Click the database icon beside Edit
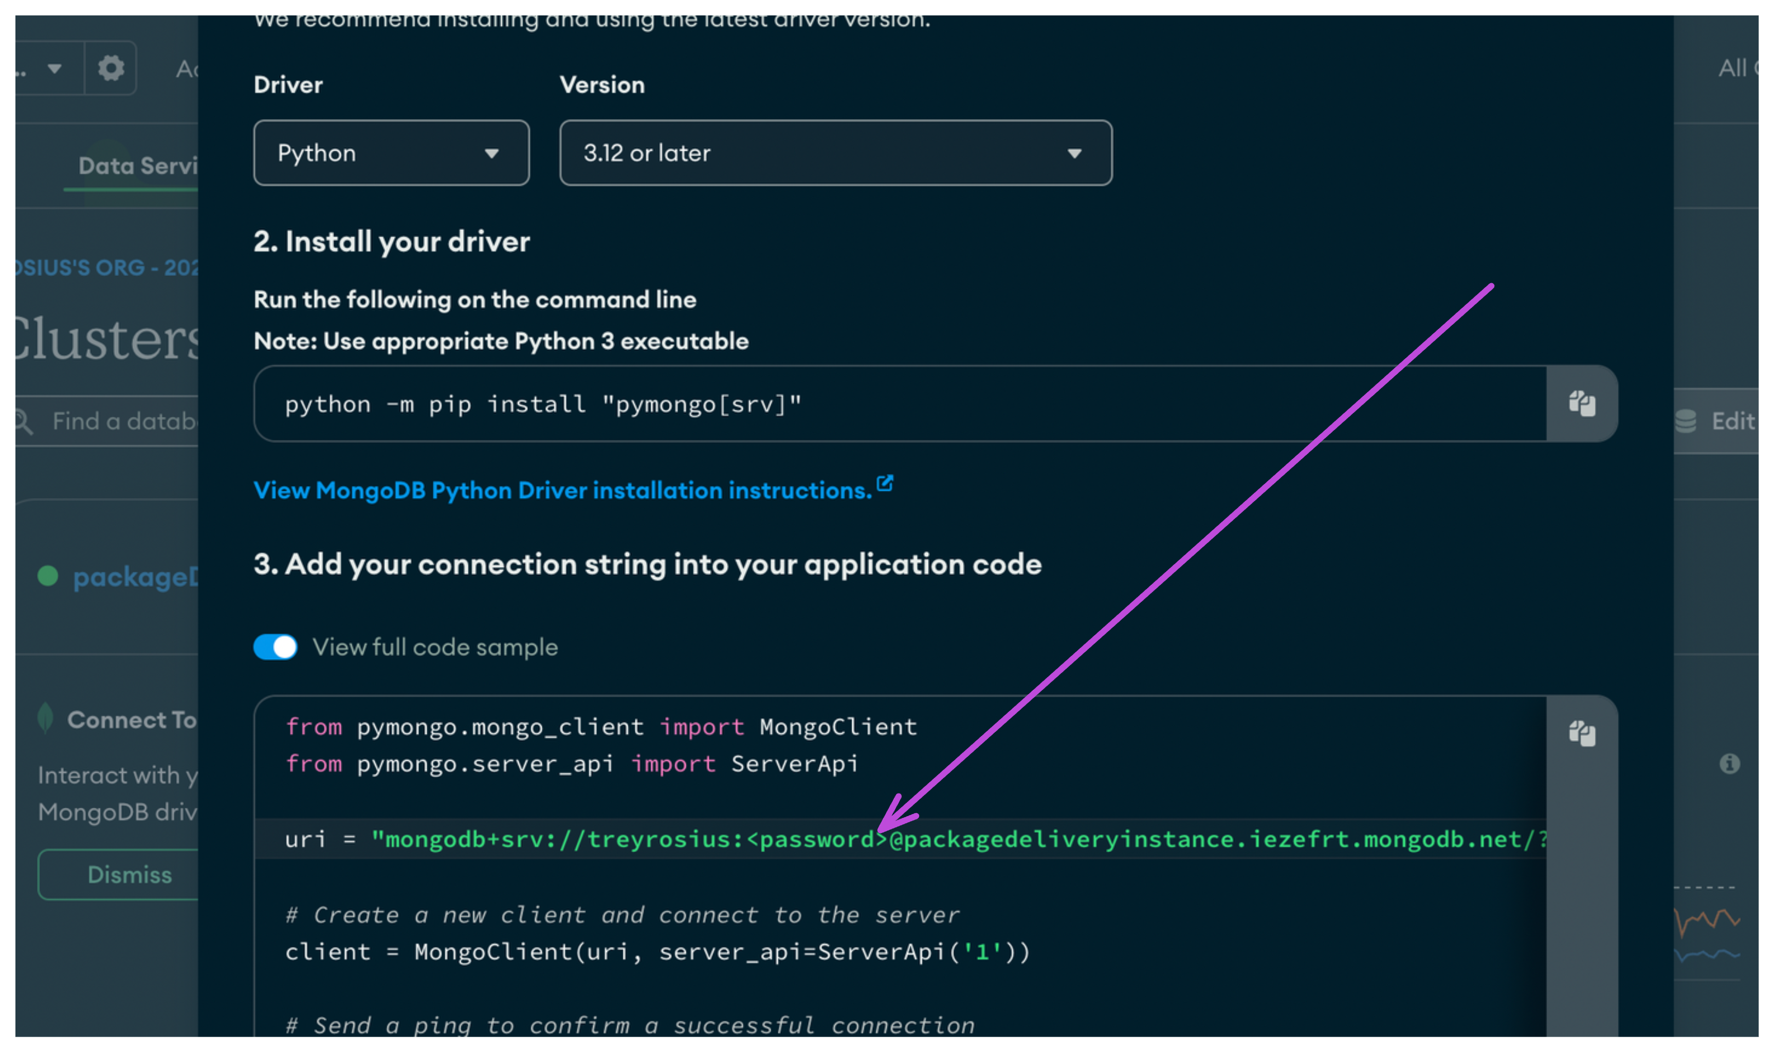 [1686, 421]
